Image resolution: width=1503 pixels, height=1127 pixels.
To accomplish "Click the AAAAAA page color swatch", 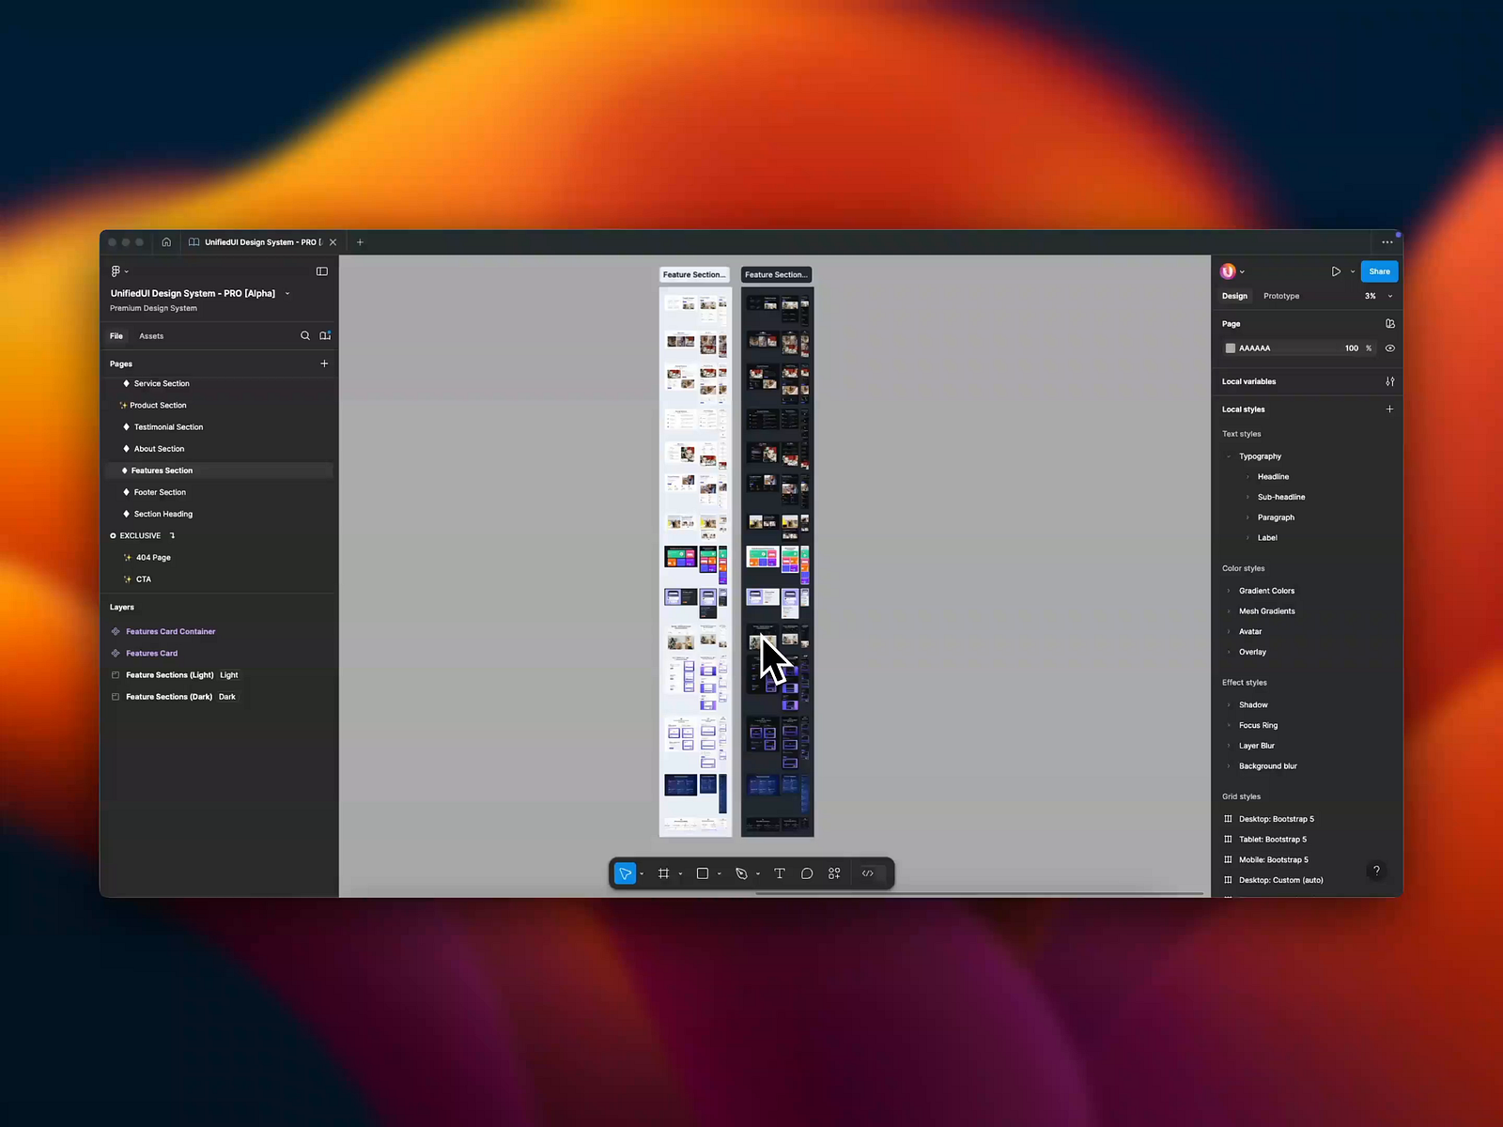I will (1231, 347).
